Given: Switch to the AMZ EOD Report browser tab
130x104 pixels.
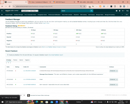Looking at the screenshot, I should [x=64, y=2].
